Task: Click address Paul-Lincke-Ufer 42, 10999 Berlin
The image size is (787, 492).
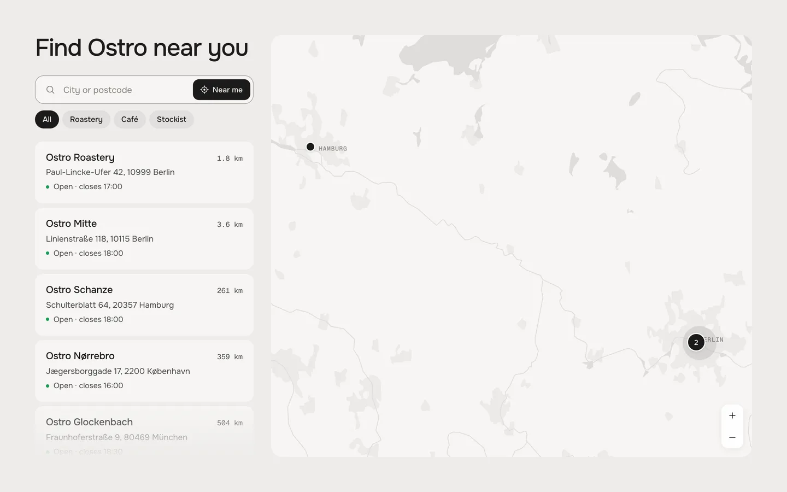Action: tap(110, 172)
